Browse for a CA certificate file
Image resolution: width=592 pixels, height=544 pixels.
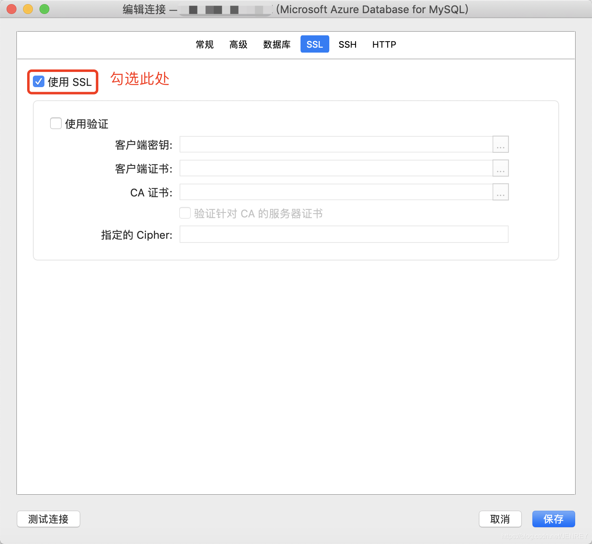click(x=500, y=192)
